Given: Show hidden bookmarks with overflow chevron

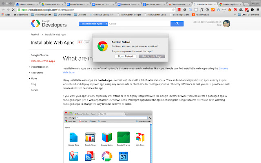Looking at the screenshot, I should 235,15.
